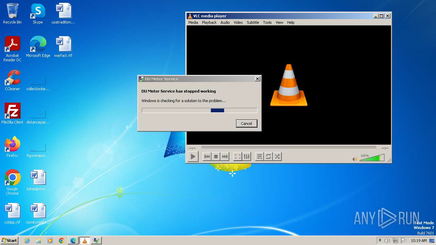Click the VLC cone in video area
The image size is (436, 245).
coord(289,85)
